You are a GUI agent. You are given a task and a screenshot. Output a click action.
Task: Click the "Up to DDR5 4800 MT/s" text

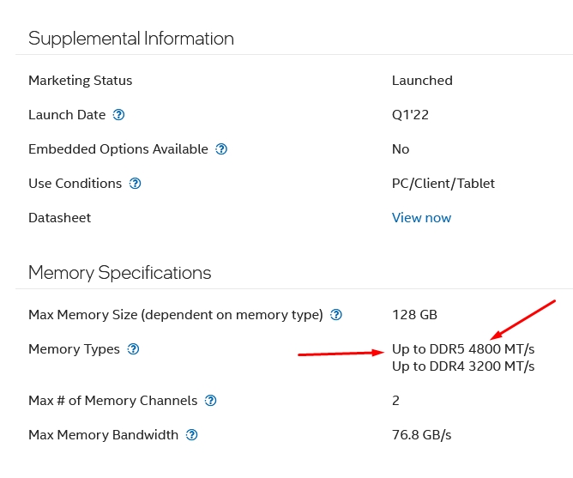[463, 349]
